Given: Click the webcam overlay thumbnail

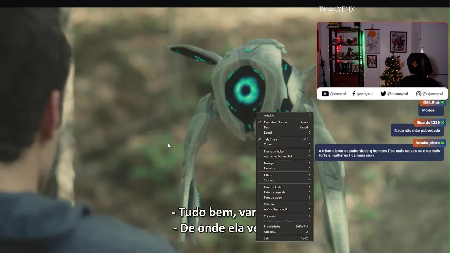Looking at the screenshot, I should pyautogui.click(x=382, y=55).
